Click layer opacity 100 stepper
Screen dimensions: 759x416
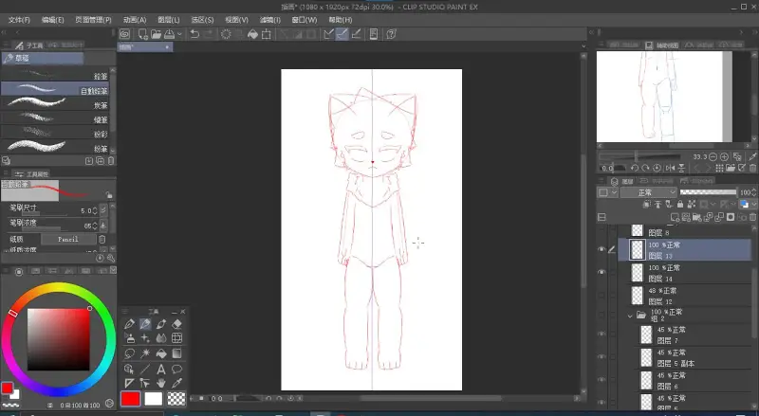(753, 192)
